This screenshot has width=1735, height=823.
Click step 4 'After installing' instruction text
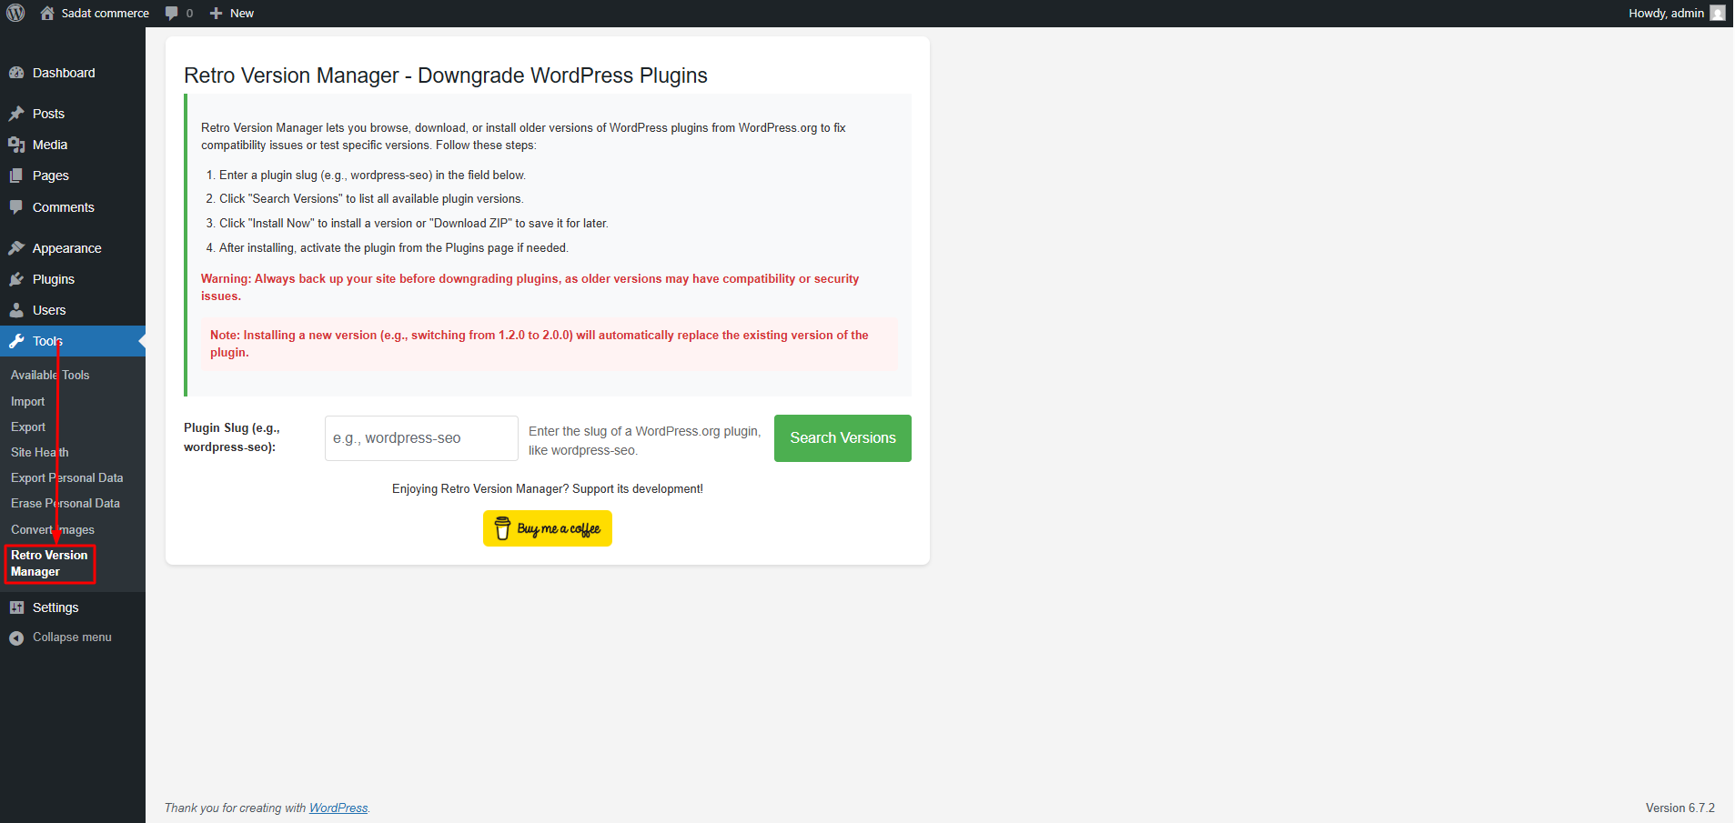point(394,247)
